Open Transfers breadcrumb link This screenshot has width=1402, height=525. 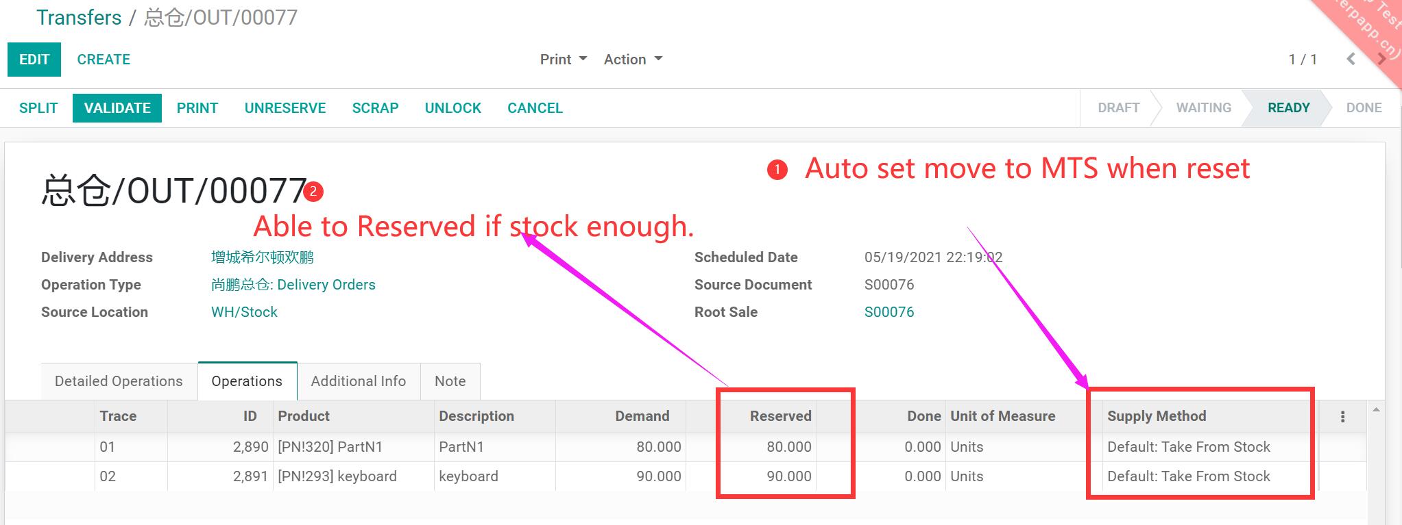[79, 17]
